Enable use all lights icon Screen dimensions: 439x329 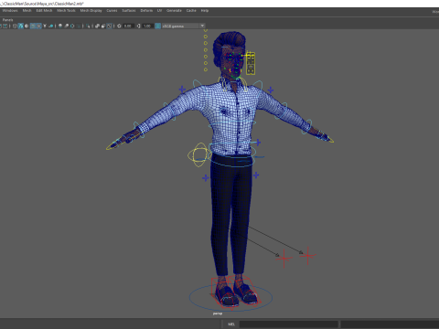click(x=45, y=26)
